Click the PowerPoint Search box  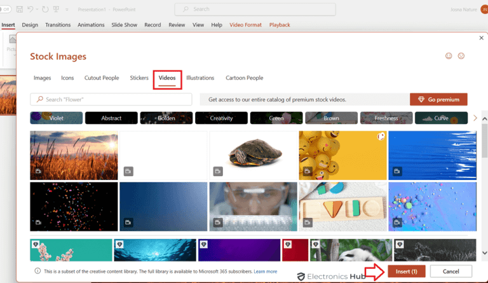click(255, 10)
